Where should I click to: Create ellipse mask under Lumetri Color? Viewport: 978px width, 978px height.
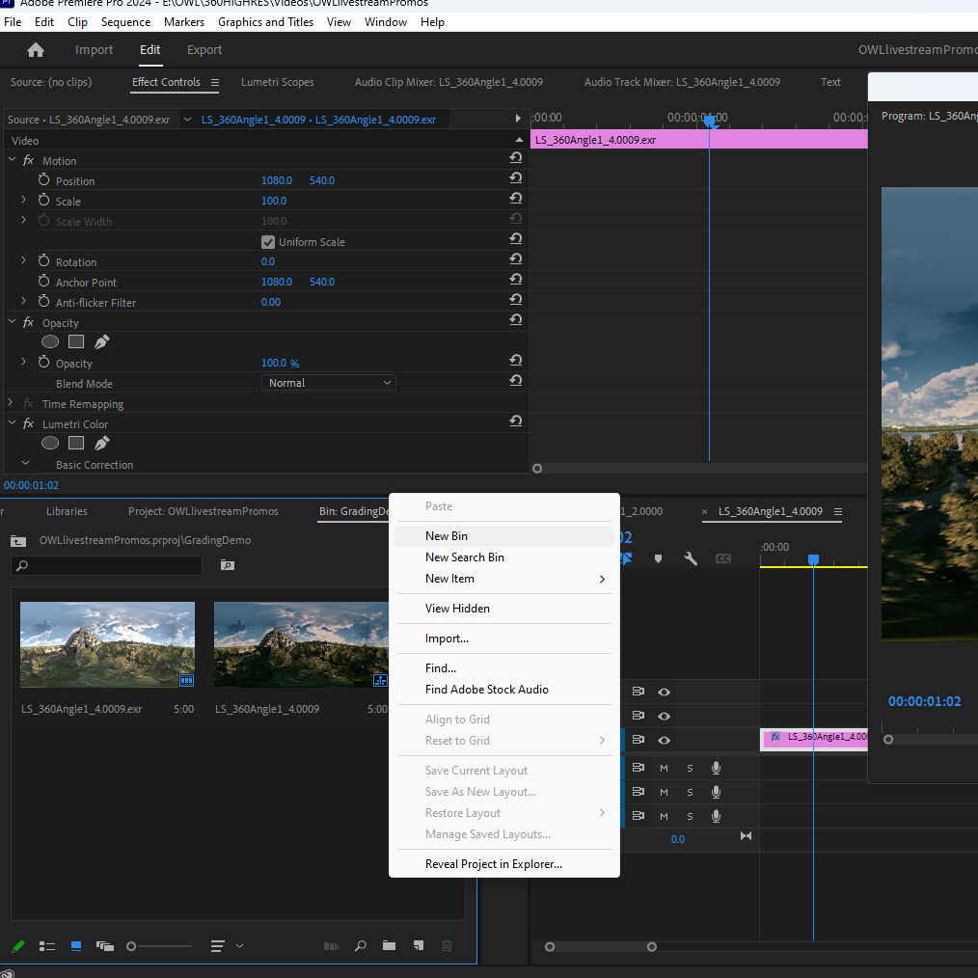click(x=50, y=444)
